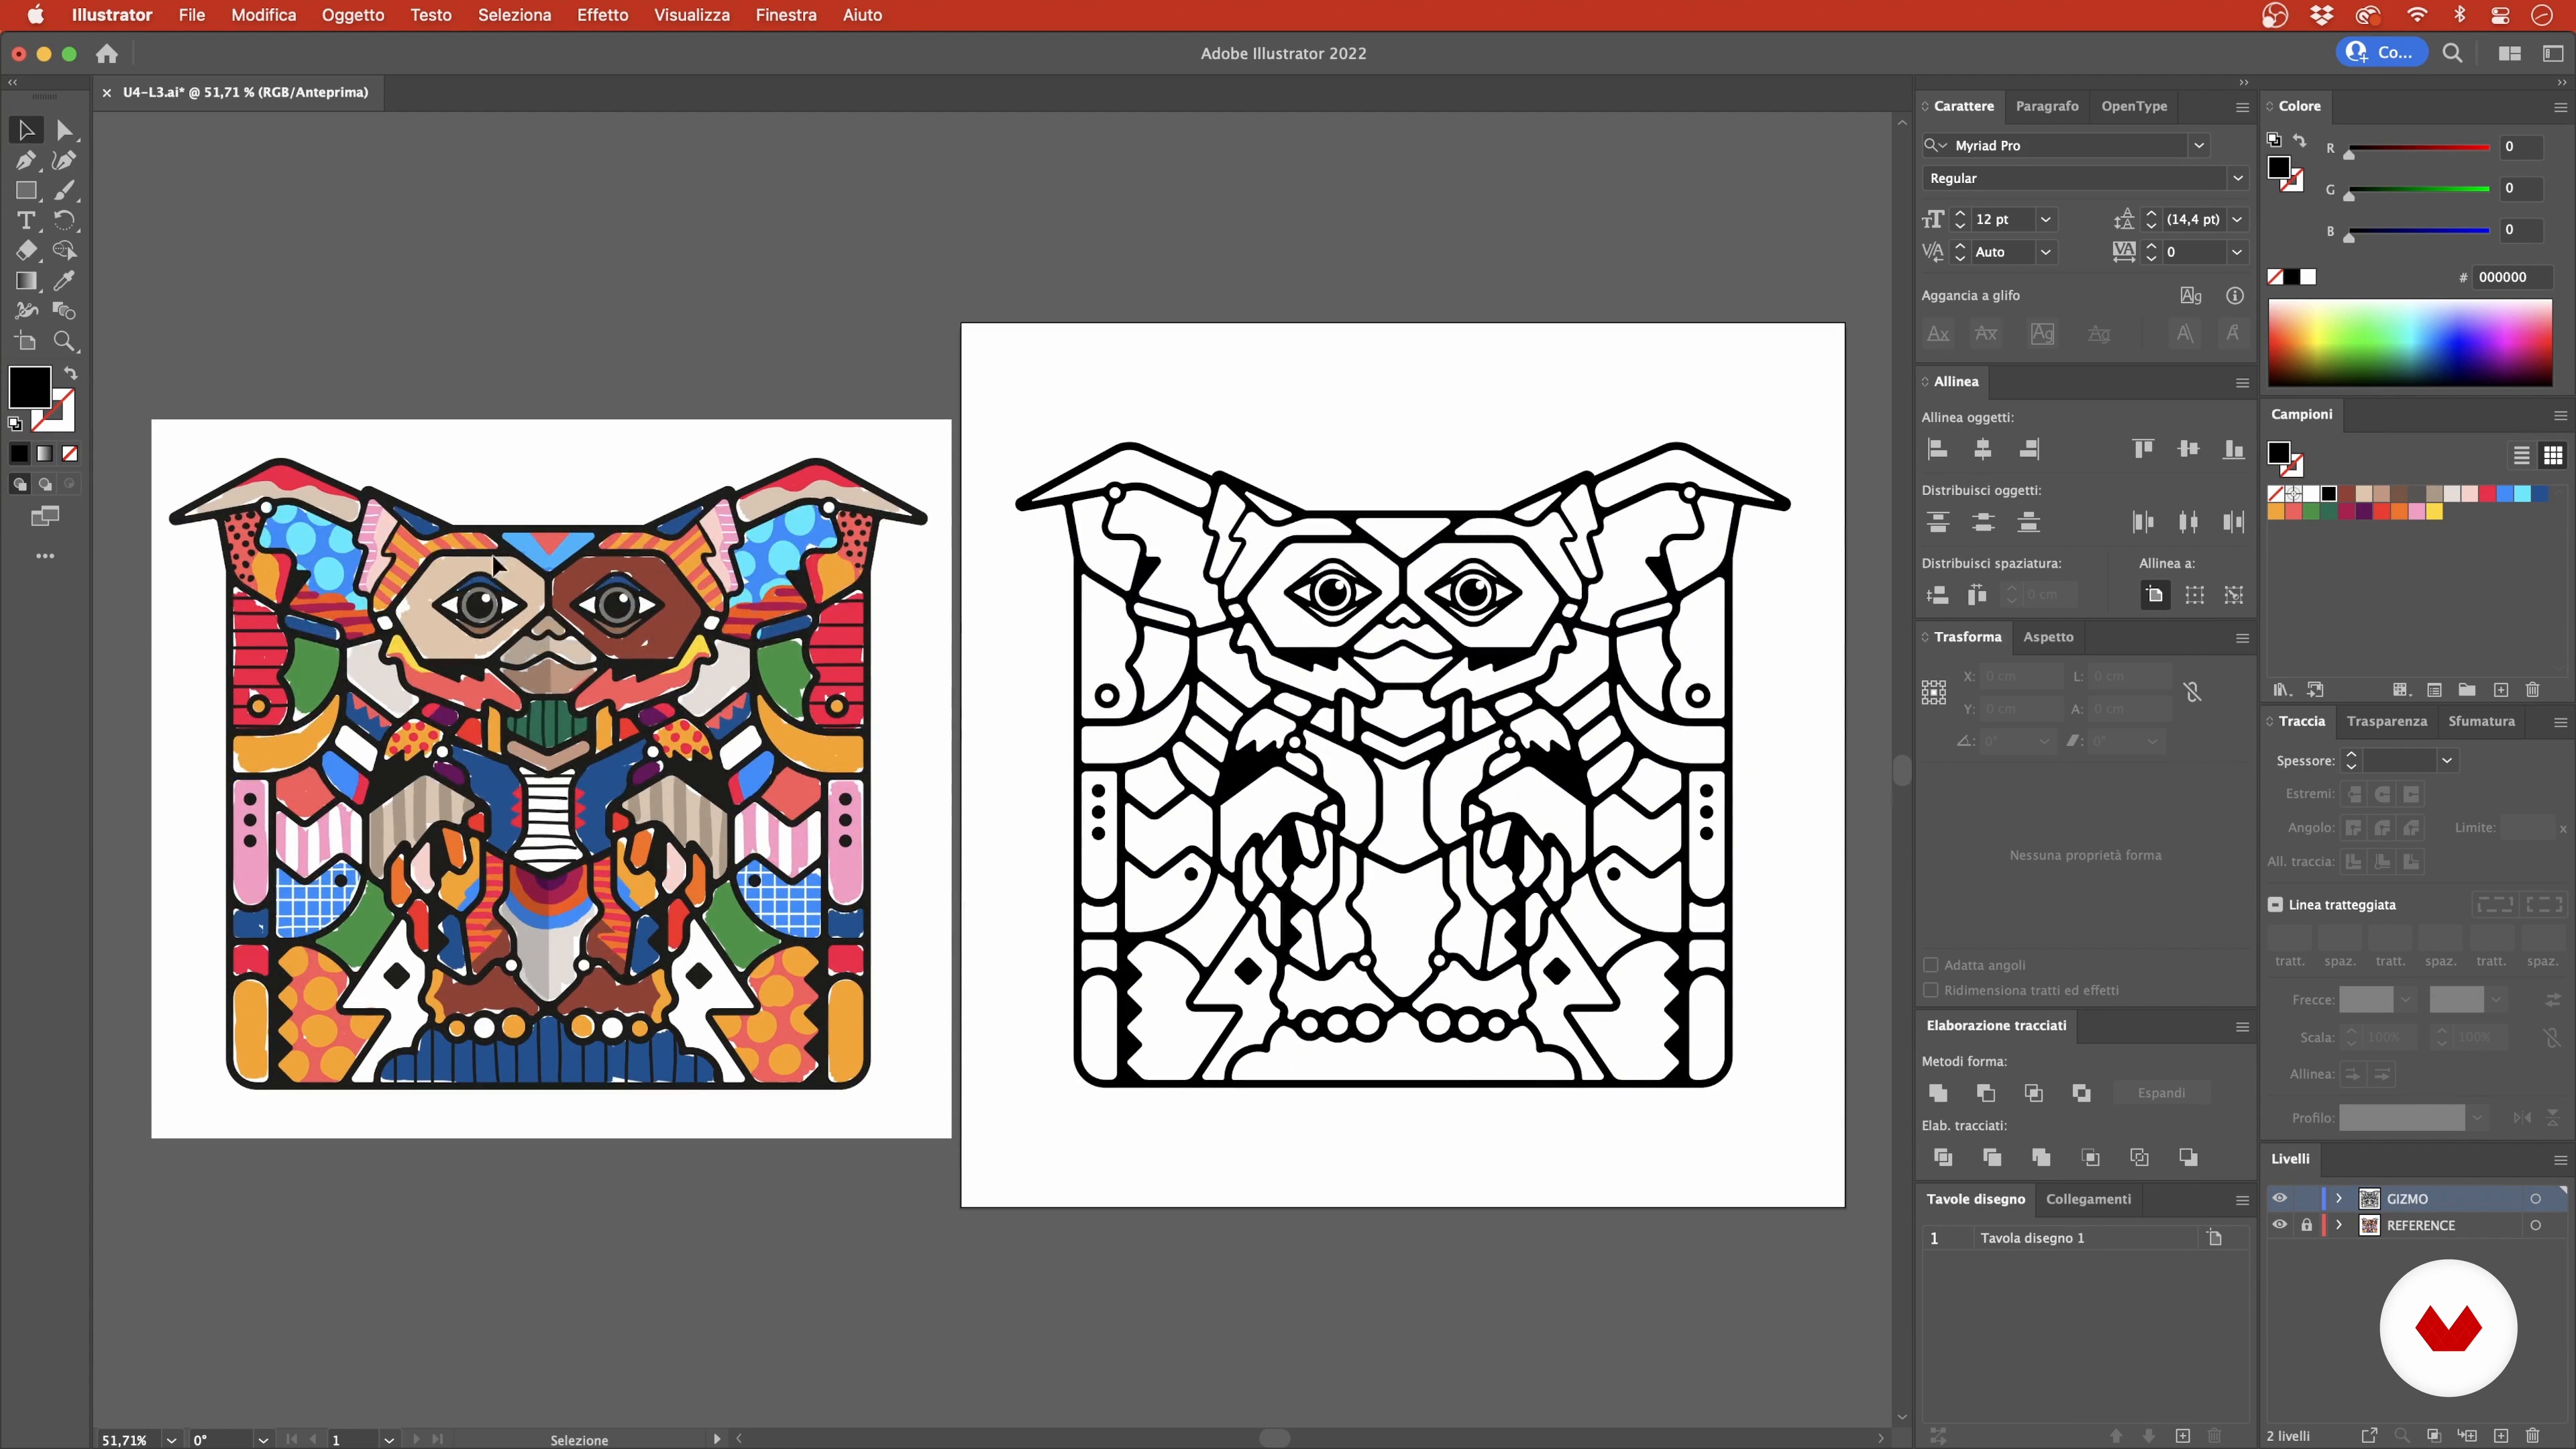Toggle the Aggancia a glifo snap button
The width and height of the screenshot is (2576, 1449).
coord(2190,295)
